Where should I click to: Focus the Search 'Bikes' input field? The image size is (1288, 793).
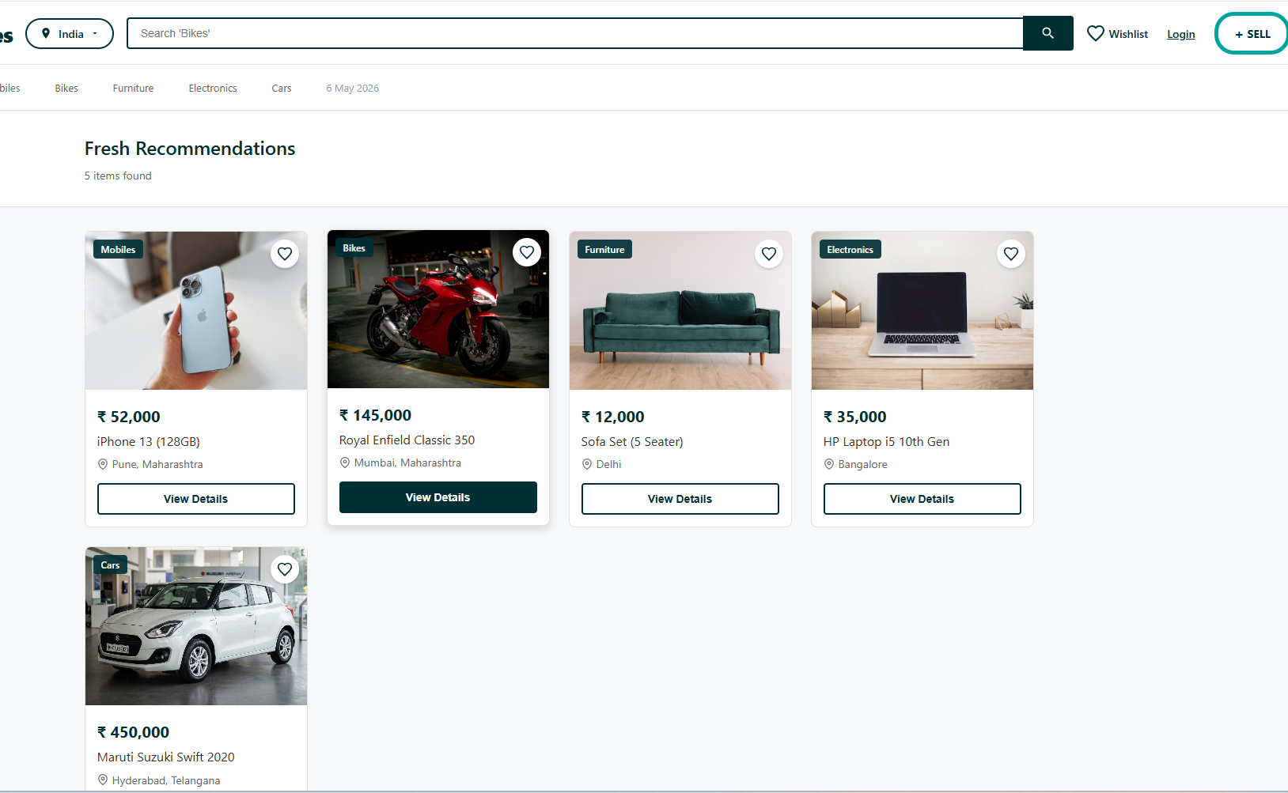(574, 33)
